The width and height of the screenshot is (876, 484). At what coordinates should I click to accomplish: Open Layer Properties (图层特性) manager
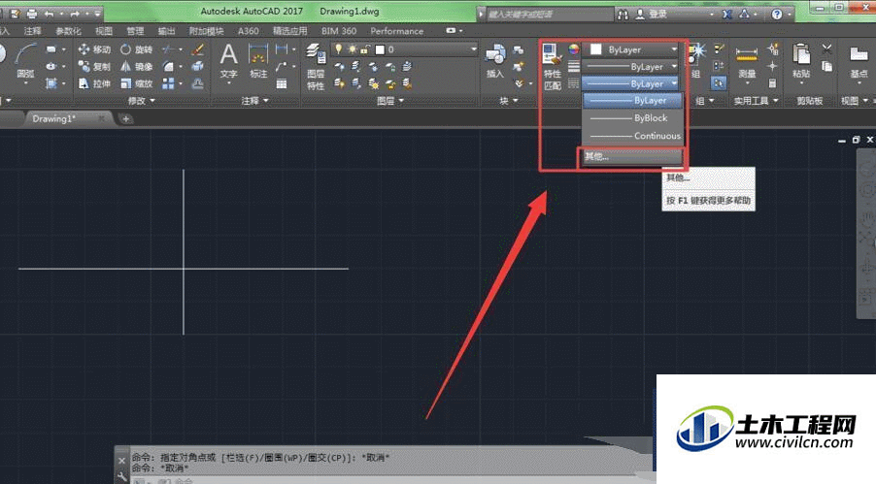(316, 66)
